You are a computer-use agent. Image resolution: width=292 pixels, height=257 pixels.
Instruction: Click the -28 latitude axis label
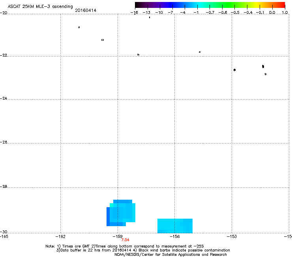click(4, 187)
